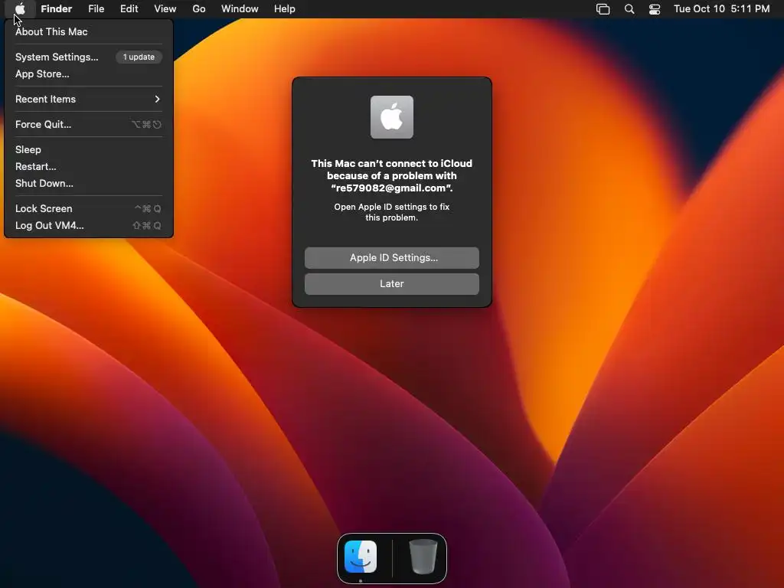Expand the Recent Items submenu
The width and height of the screenshot is (784, 588).
pyautogui.click(x=89, y=99)
